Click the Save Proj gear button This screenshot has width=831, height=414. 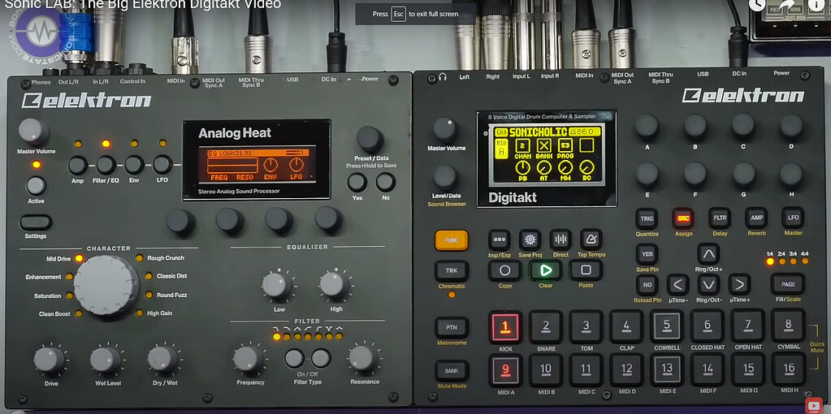pyautogui.click(x=530, y=240)
